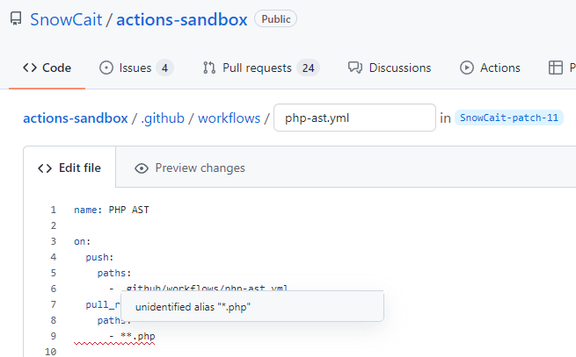Click the 'paths:' key on line 5
This screenshot has height=357, width=576.
[114, 273]
